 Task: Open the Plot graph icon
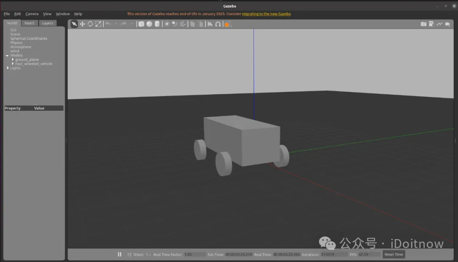click(x=439, y=24)
